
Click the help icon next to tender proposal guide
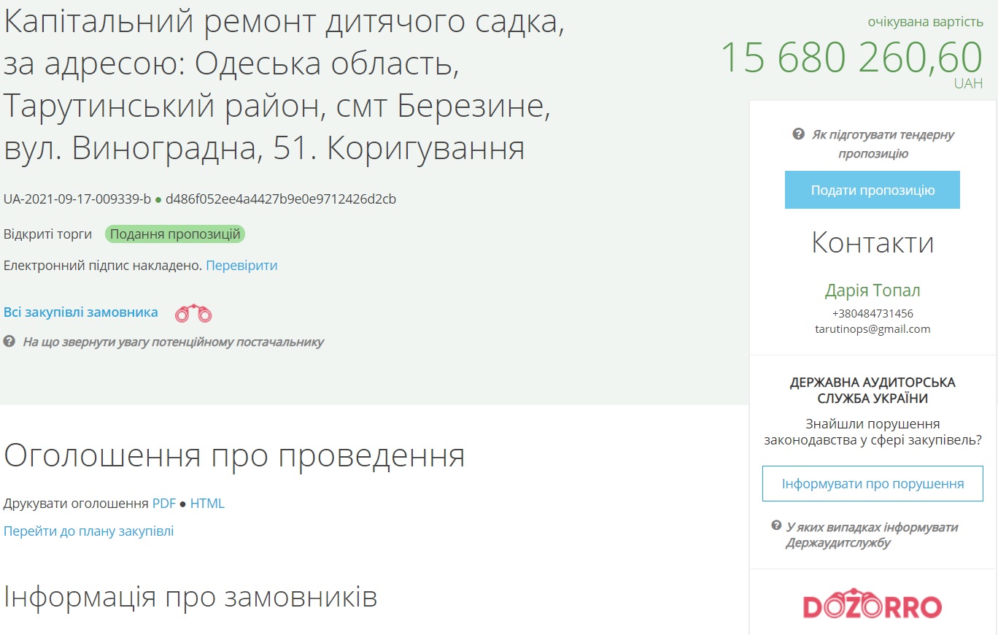pos(798,134)
